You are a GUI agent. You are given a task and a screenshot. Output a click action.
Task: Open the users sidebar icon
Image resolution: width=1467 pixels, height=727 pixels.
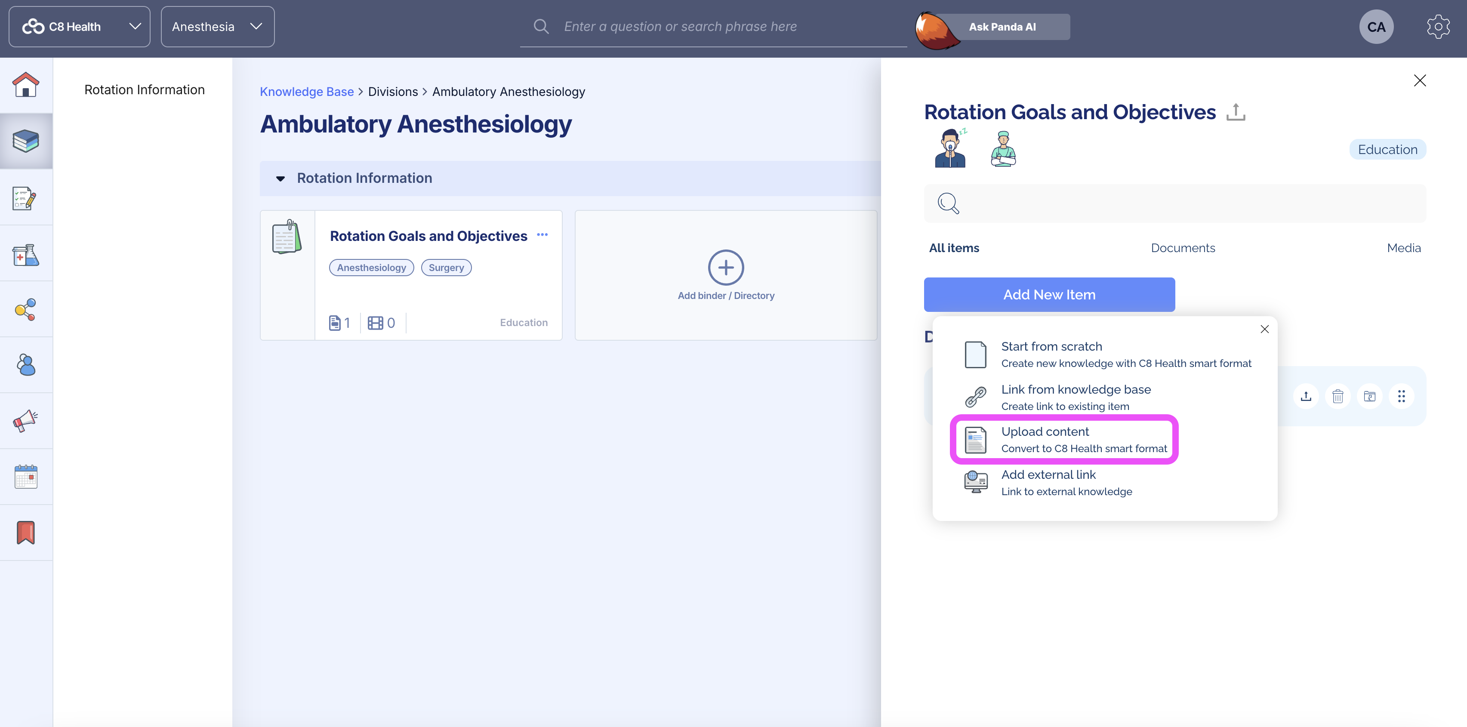point(26,365)
